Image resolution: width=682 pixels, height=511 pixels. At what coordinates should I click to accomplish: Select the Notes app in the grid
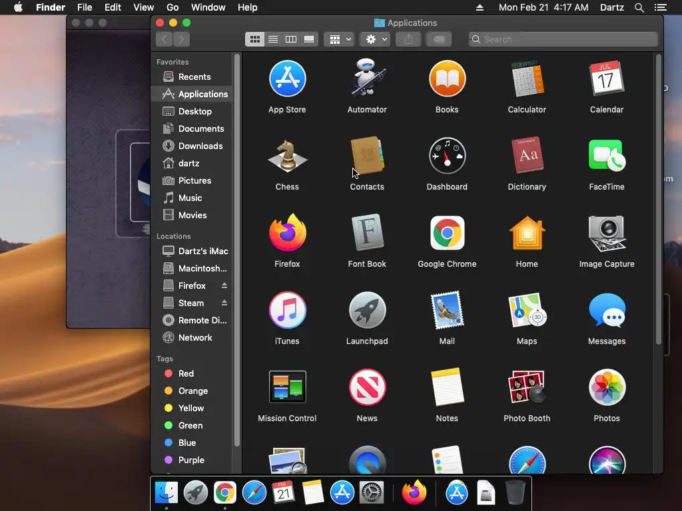[x=447, y=387]
